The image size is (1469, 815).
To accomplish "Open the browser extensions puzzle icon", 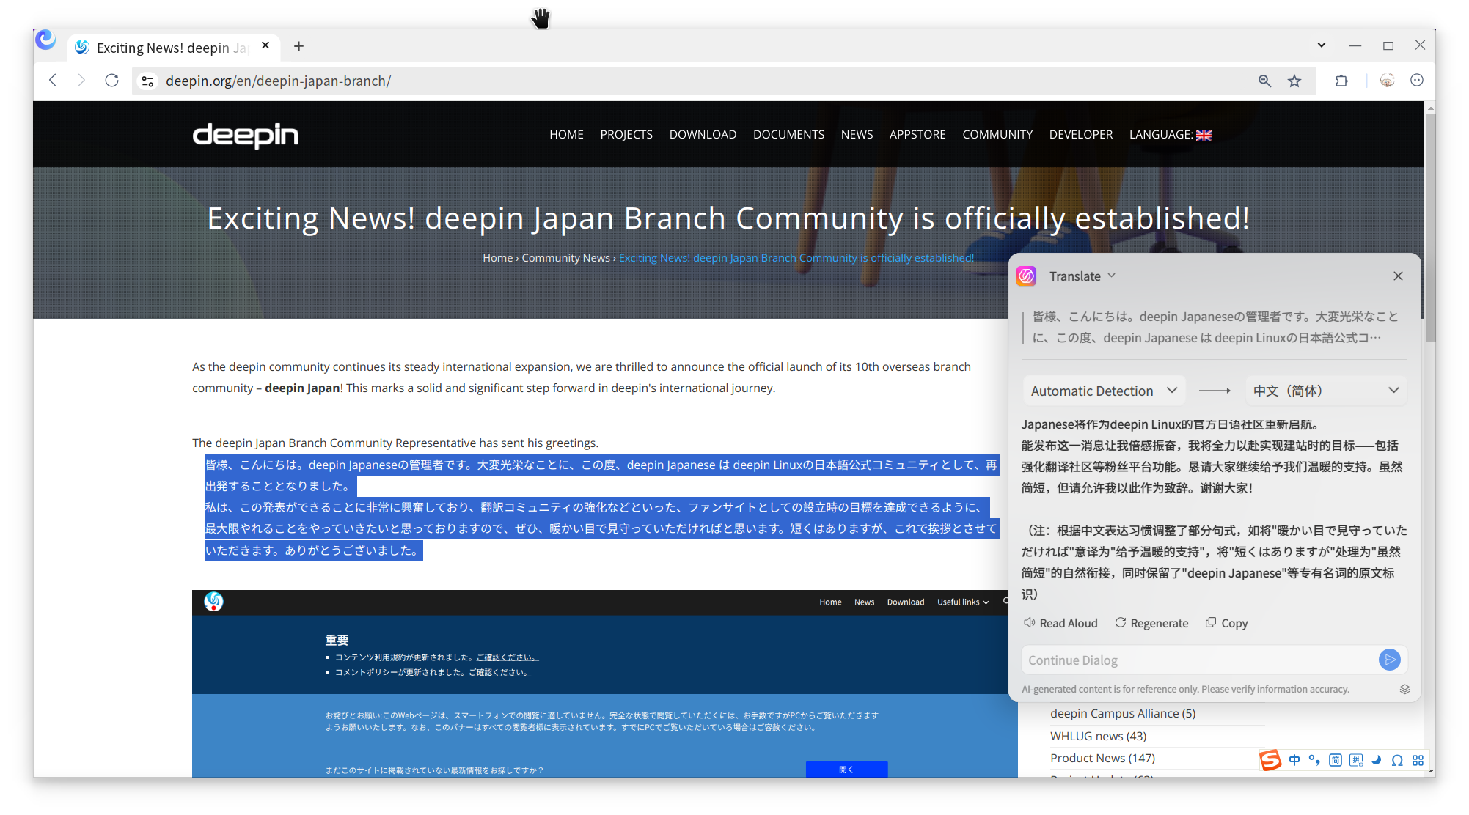I will pyautogui.click(x=1341, y=81).
